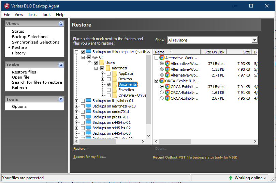Click computer icon for Backups on s445-hs-02

tap(88, 128)
